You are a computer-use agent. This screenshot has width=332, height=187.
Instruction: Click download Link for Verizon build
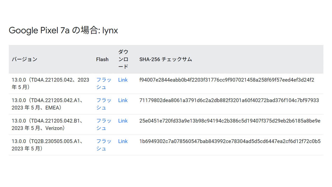123,121
